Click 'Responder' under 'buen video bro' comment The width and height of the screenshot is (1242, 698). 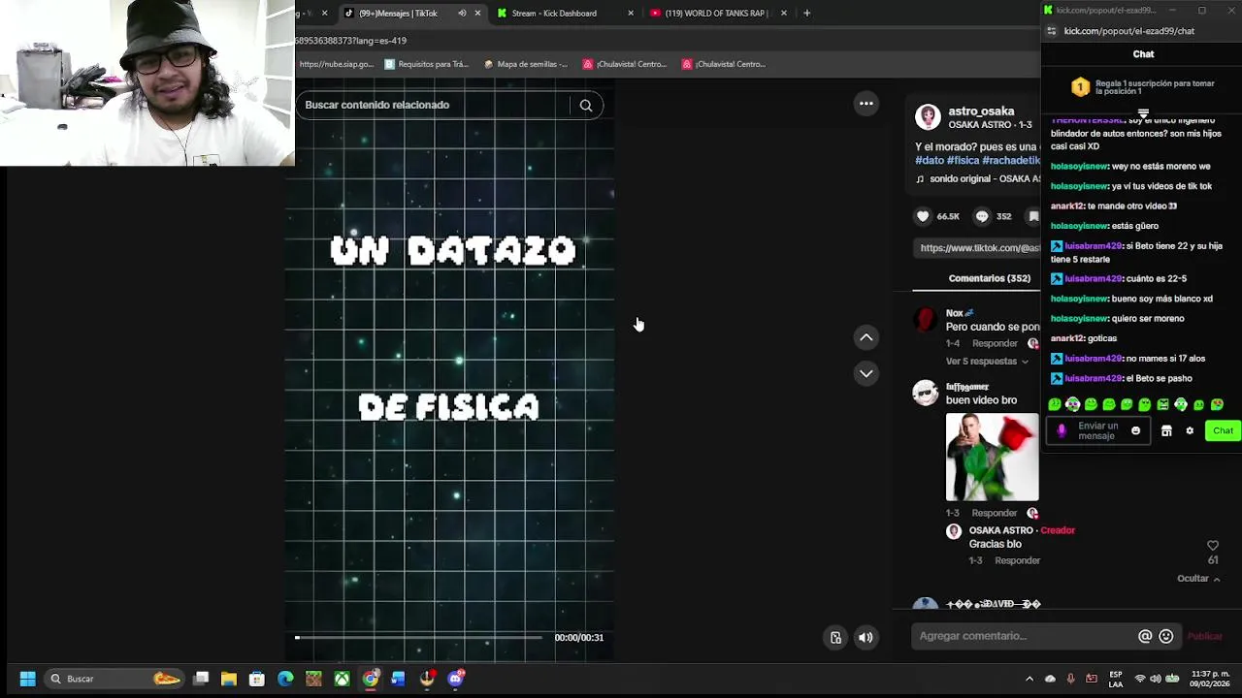pos(995,513)
